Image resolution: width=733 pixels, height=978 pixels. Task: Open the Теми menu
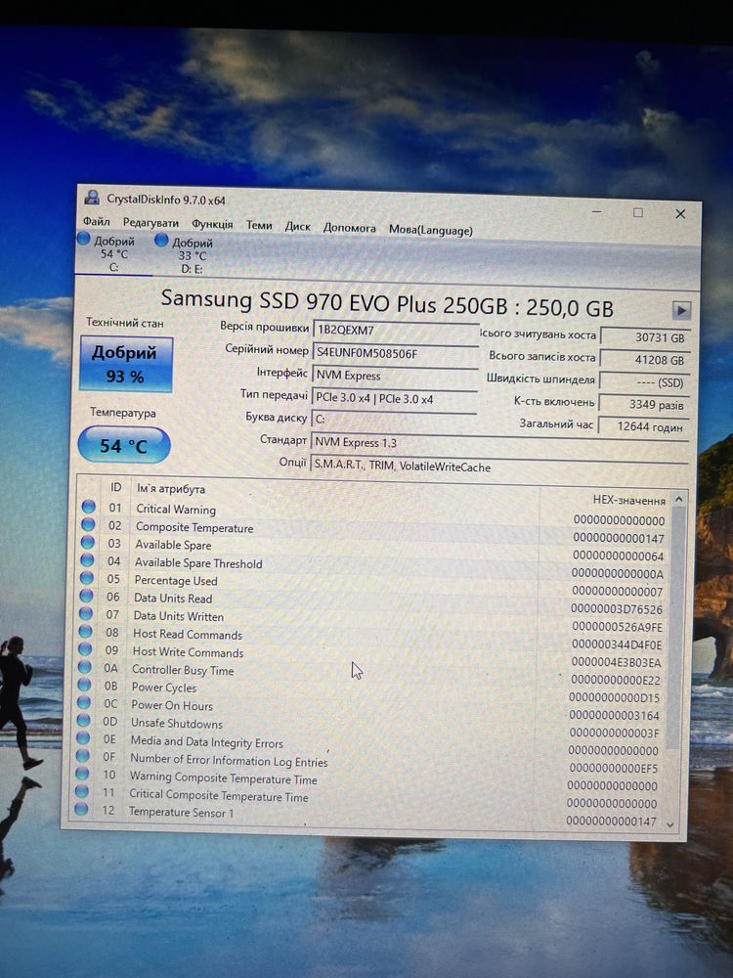(259, 225)
